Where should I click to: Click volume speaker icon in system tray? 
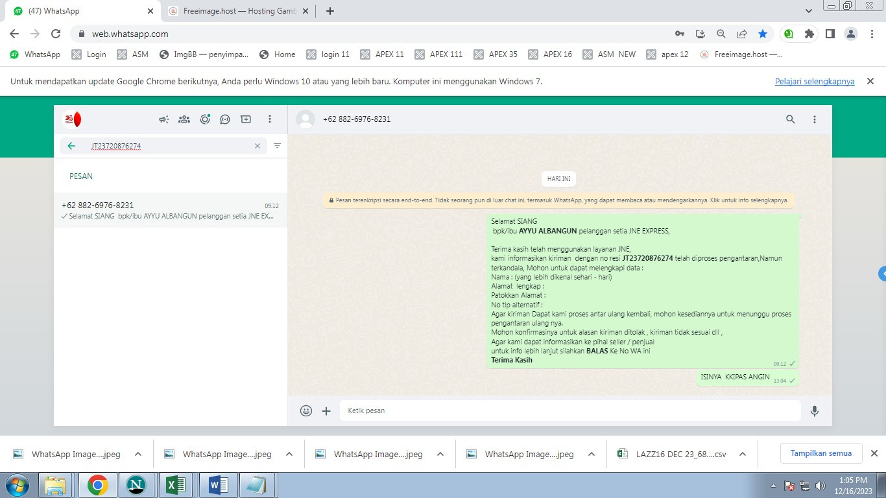tap(821, 485)
